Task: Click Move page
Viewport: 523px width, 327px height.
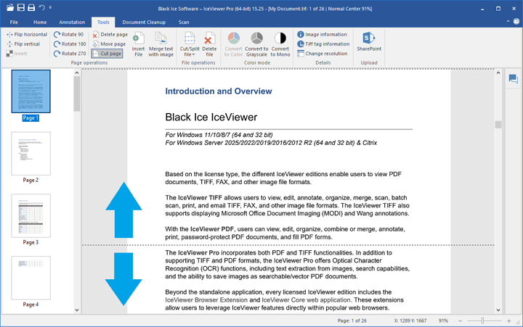Action: click(109, 44)
